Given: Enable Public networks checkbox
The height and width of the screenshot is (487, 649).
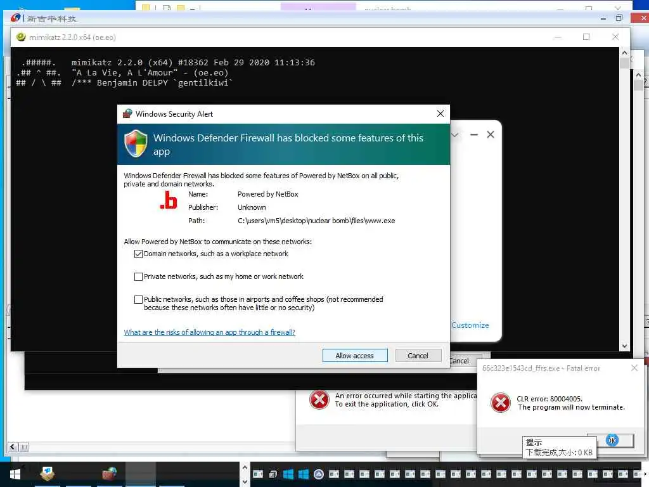Looking at the screenshot, I should click(138, 299).
